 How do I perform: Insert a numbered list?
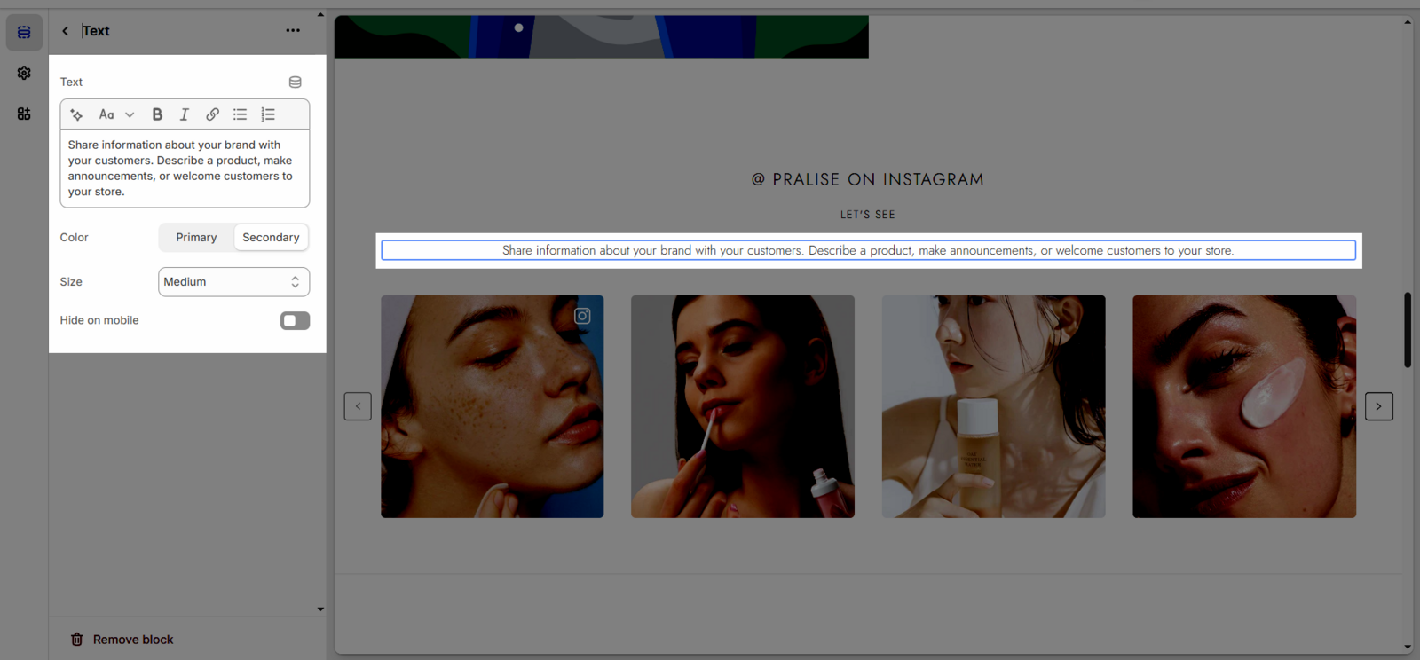click(x=268, y=114)
